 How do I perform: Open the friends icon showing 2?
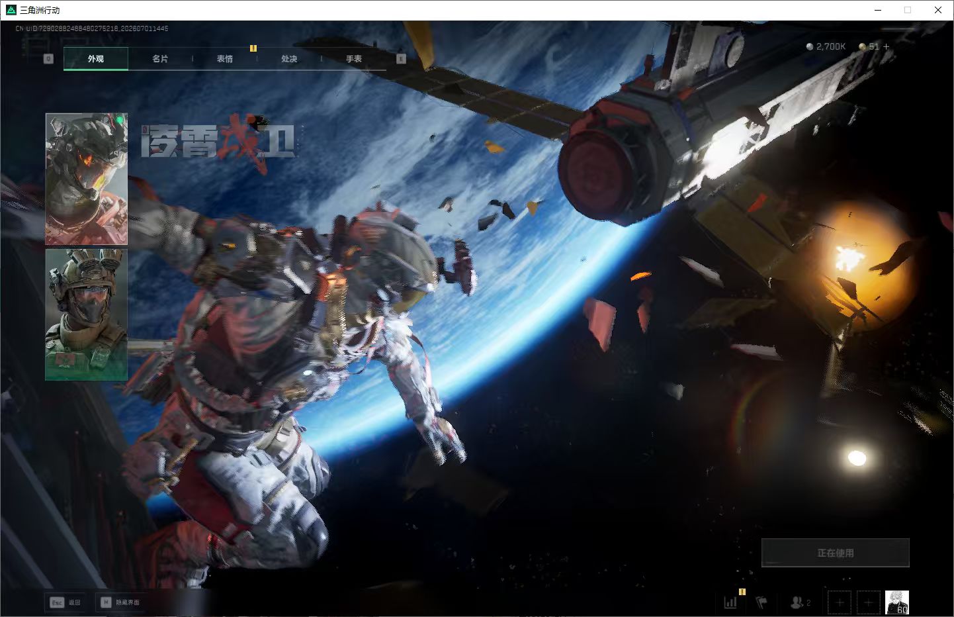pyautogui.click(x=800, y=602)
